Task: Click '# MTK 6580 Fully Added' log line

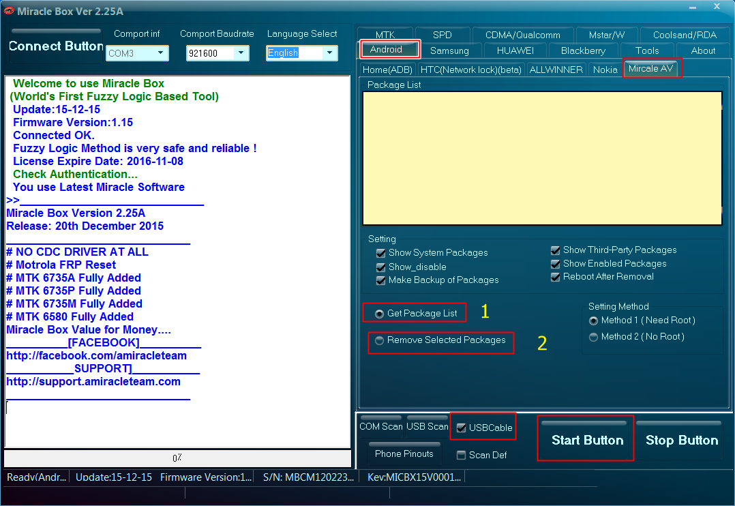Action: point(70,316)
